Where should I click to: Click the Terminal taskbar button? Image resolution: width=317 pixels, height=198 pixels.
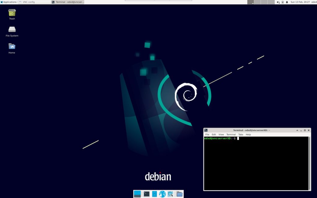click(x=67, y=2)
